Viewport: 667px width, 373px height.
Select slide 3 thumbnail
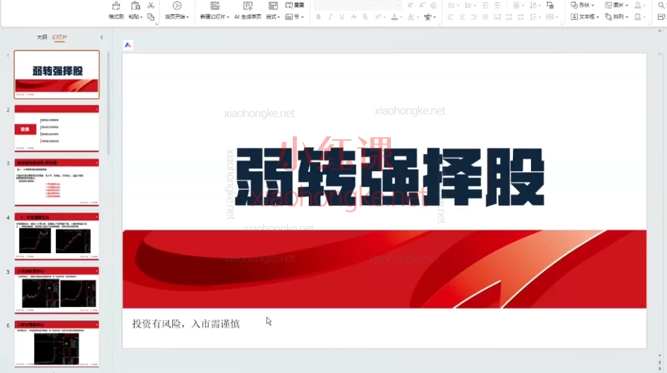tap(57, 183)
